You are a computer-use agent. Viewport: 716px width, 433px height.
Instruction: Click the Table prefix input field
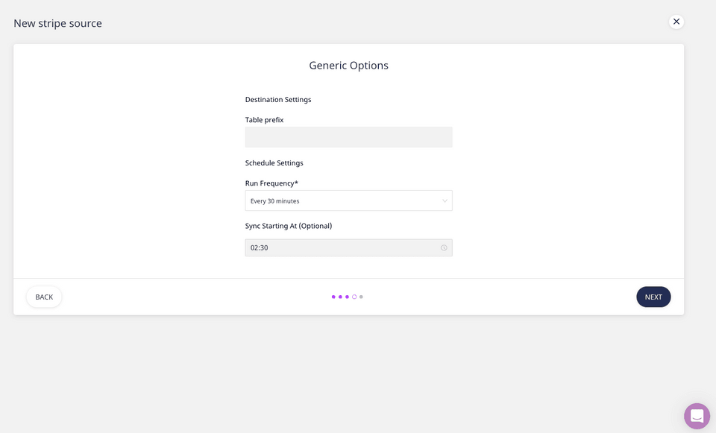pyautogui.click(x=348, y=137)
